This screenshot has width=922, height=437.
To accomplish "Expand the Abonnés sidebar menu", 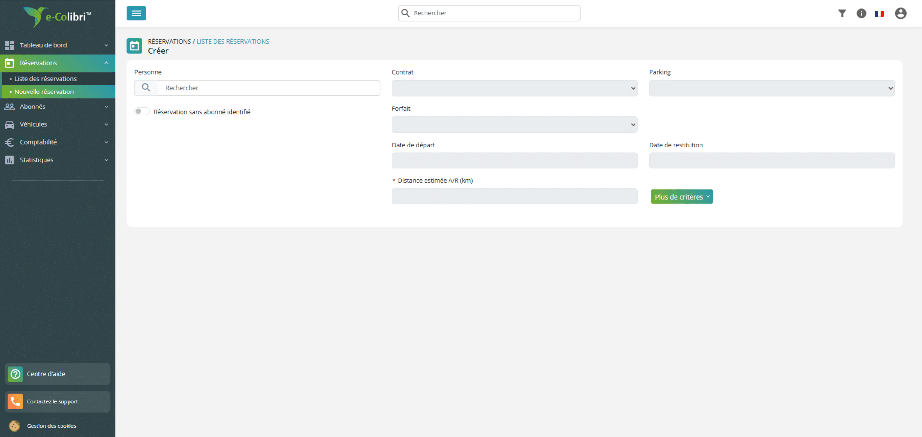I will tap(57, 107).
